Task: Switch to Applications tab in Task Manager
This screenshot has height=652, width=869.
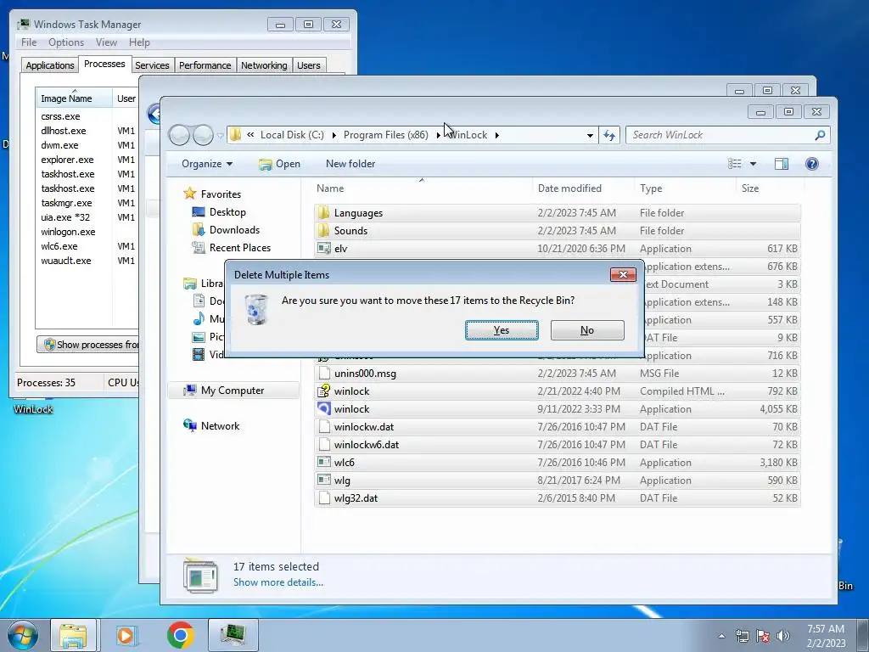Action: pos(50,65)
